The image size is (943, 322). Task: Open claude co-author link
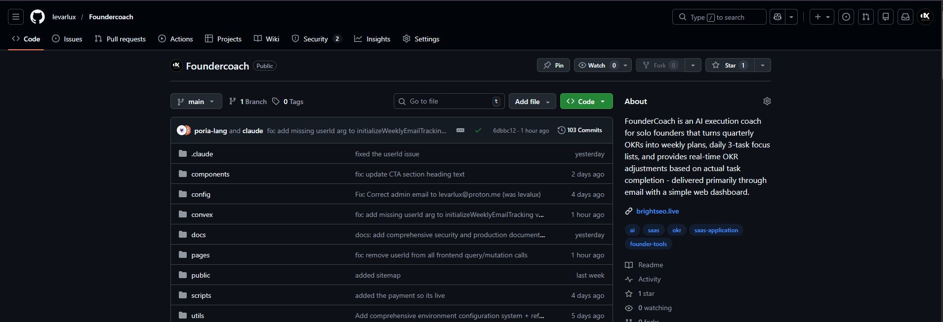(253, 131)
